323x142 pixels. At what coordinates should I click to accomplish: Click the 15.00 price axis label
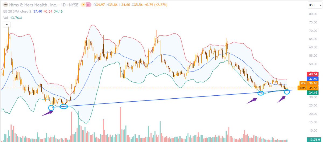pyautogui.click(x=313, y=122)
